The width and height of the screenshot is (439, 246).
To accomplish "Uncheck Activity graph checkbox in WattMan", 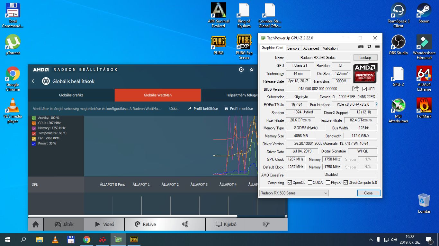I will tap(34, 118).
